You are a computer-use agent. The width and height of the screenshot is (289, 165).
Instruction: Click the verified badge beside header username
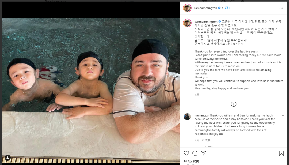pos(219,8)
